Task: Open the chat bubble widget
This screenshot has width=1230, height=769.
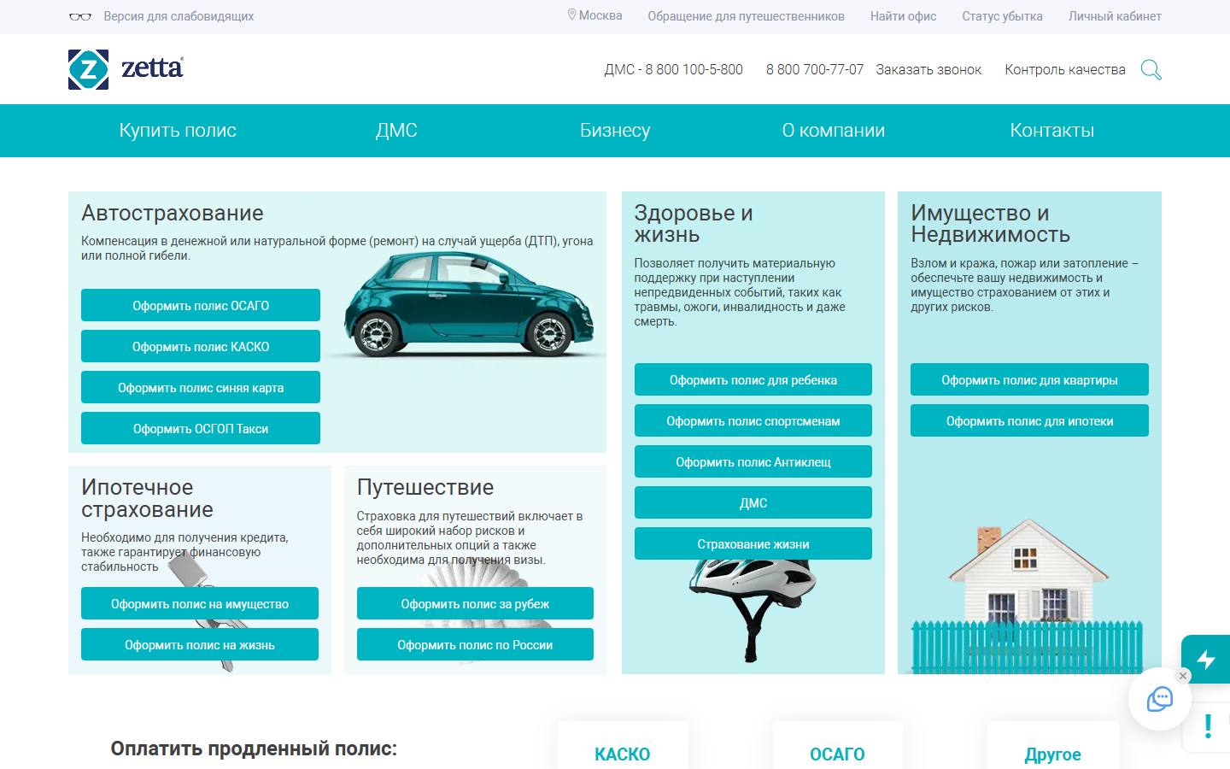Action: (1160, 699)
